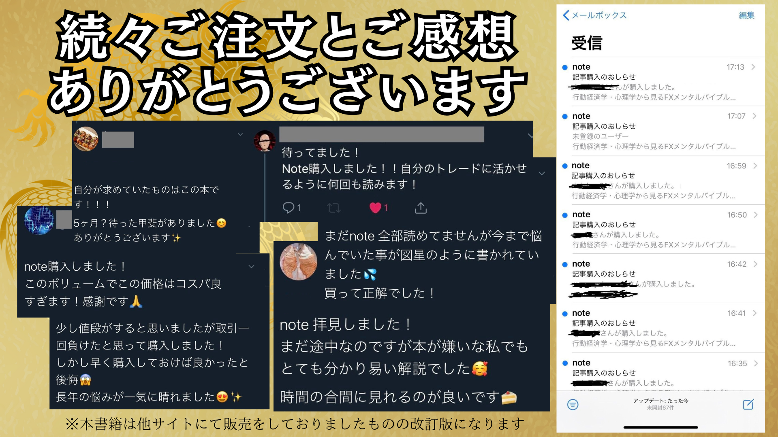Tap the red heart like icon
The height and width of the screenshot is (437, 778).
[375, 208]
